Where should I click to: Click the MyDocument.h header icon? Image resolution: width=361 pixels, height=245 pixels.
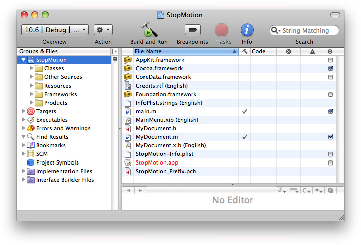(128, 128)
